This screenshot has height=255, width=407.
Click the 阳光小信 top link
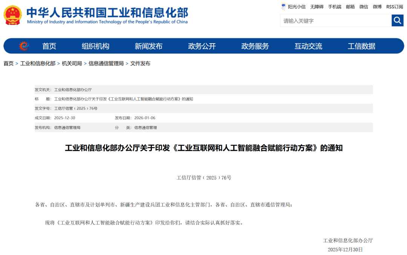tap(297, 7)
